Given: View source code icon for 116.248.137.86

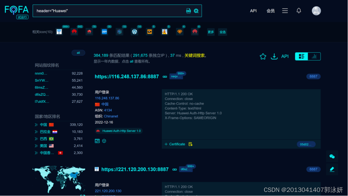Looking at the screenshot, I should coord(97,141).
